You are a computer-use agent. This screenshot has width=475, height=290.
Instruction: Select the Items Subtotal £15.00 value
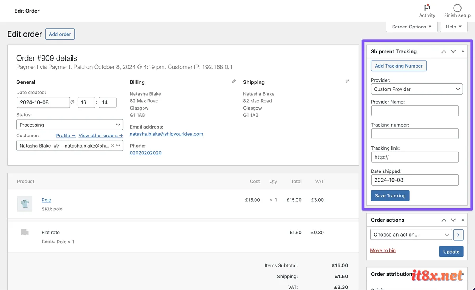tap(340, 265)
